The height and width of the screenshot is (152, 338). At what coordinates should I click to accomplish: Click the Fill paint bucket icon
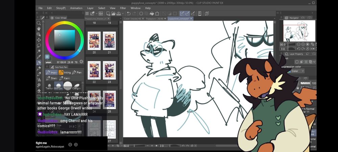pos(151,14)
